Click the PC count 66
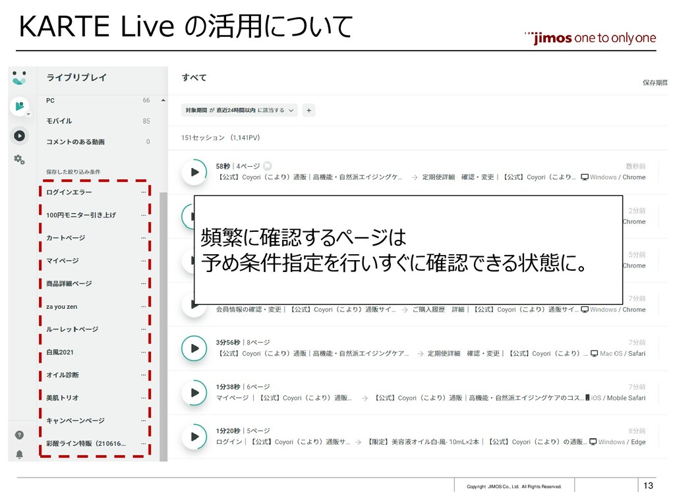675x500 pixels. 146,100
